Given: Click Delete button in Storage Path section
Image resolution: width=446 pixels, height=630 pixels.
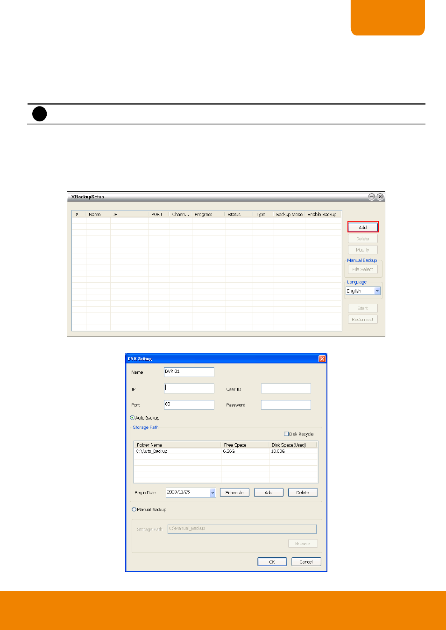Looking at the screenshot, I should pyautogui.click(x=303, y=492).
